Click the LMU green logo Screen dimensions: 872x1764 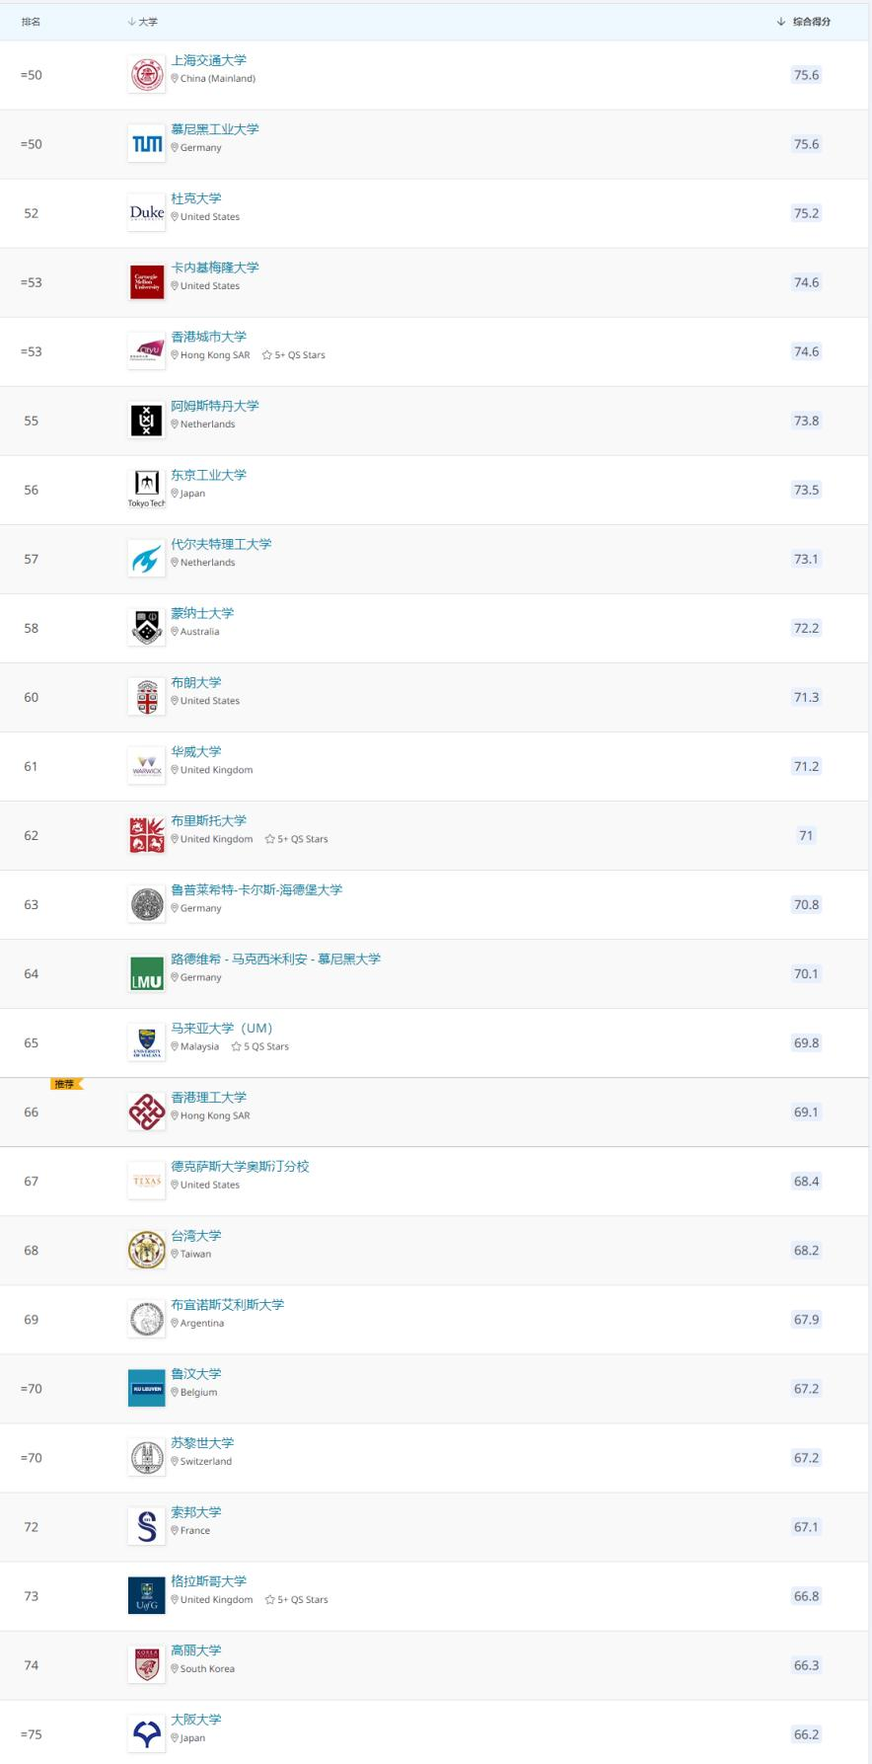pyautogui.click(x=147, y=973)
